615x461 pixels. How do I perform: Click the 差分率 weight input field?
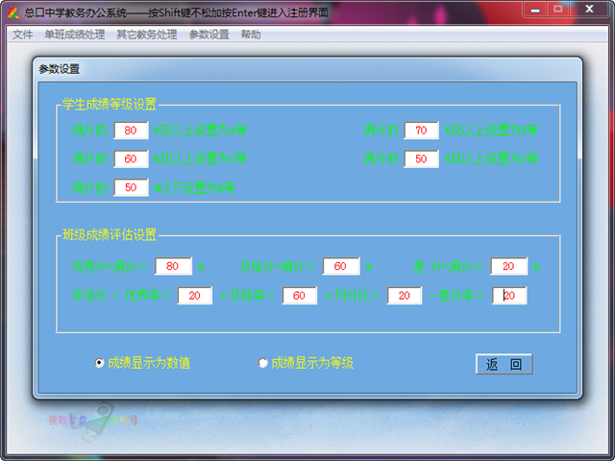(509, 296)
